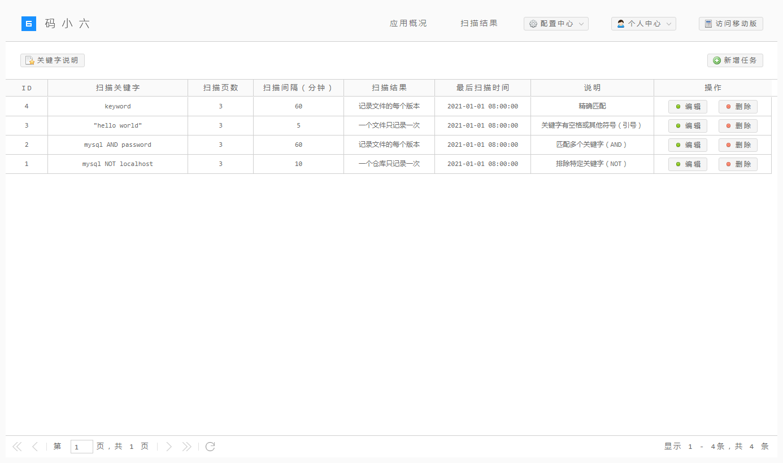Viewport: 783px width, 463px height.
Task: Select the "mysql AND password" cell
Action: 118,145
